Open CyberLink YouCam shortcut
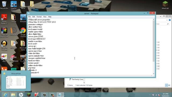The height and width of the screenshot is (97, 172). 4,45
